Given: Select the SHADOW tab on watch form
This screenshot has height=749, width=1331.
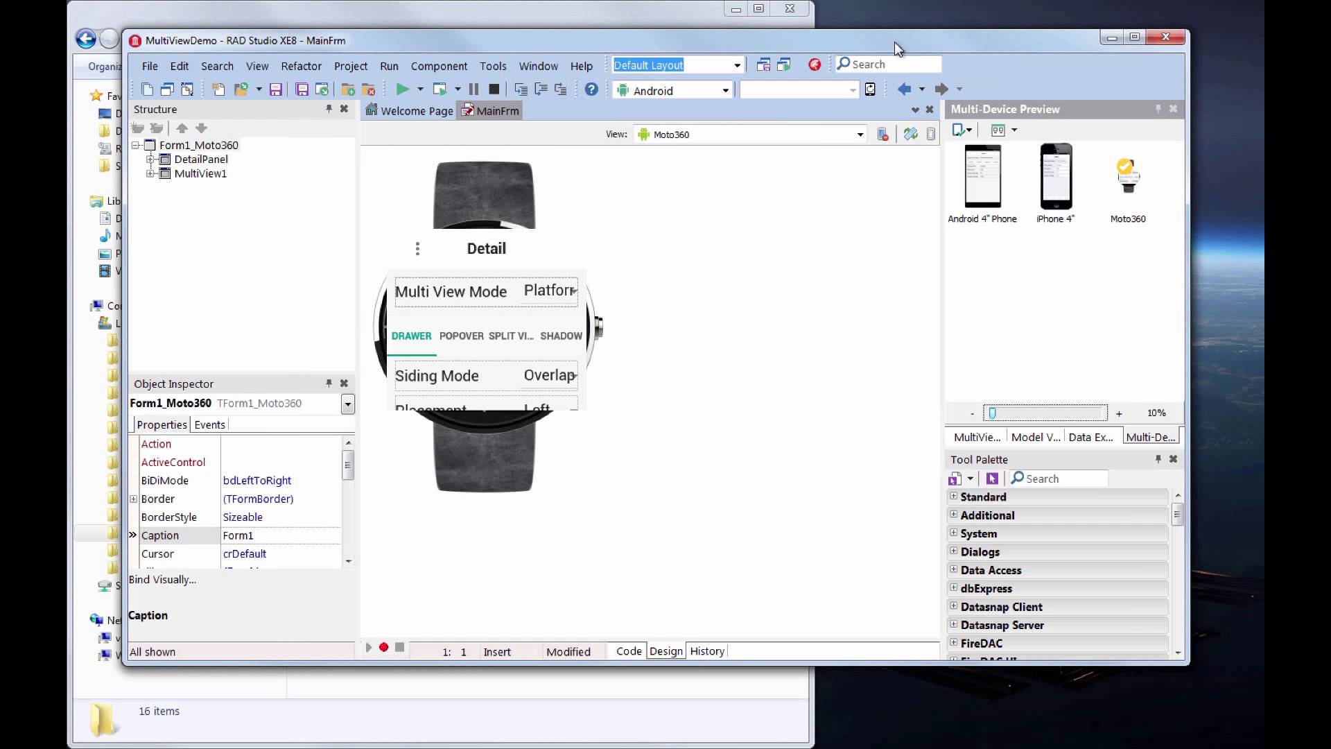Looking at the screenshot, I should [561, 336].
